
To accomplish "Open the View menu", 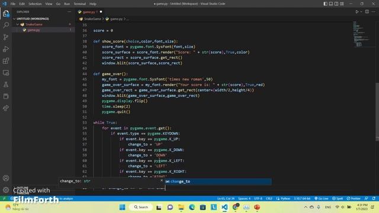I will tap(49, 4).
